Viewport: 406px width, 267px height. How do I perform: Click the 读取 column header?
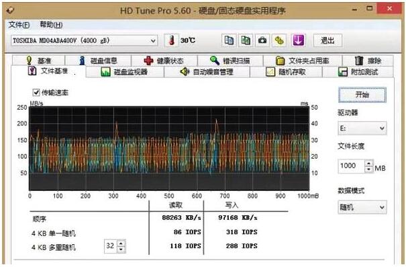176,205
